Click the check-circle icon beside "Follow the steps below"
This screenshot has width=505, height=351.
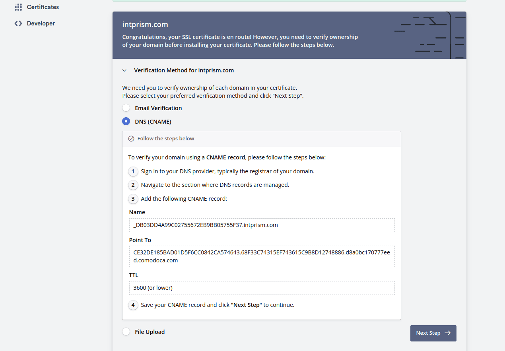131,139
